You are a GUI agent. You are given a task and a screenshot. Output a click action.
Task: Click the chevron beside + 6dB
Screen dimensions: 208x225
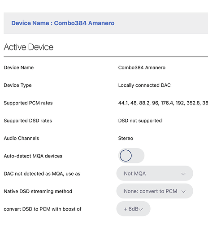[x=141, y=209]
